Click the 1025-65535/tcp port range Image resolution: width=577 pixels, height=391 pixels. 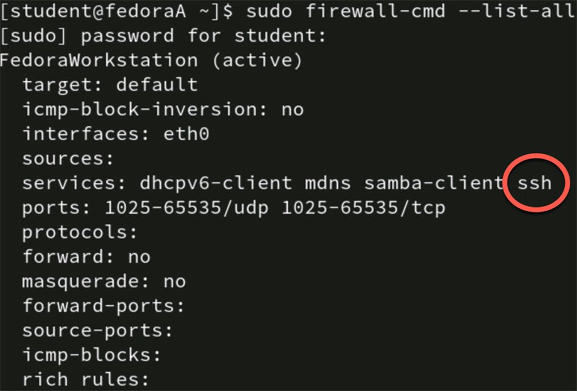tap(363, 208)
